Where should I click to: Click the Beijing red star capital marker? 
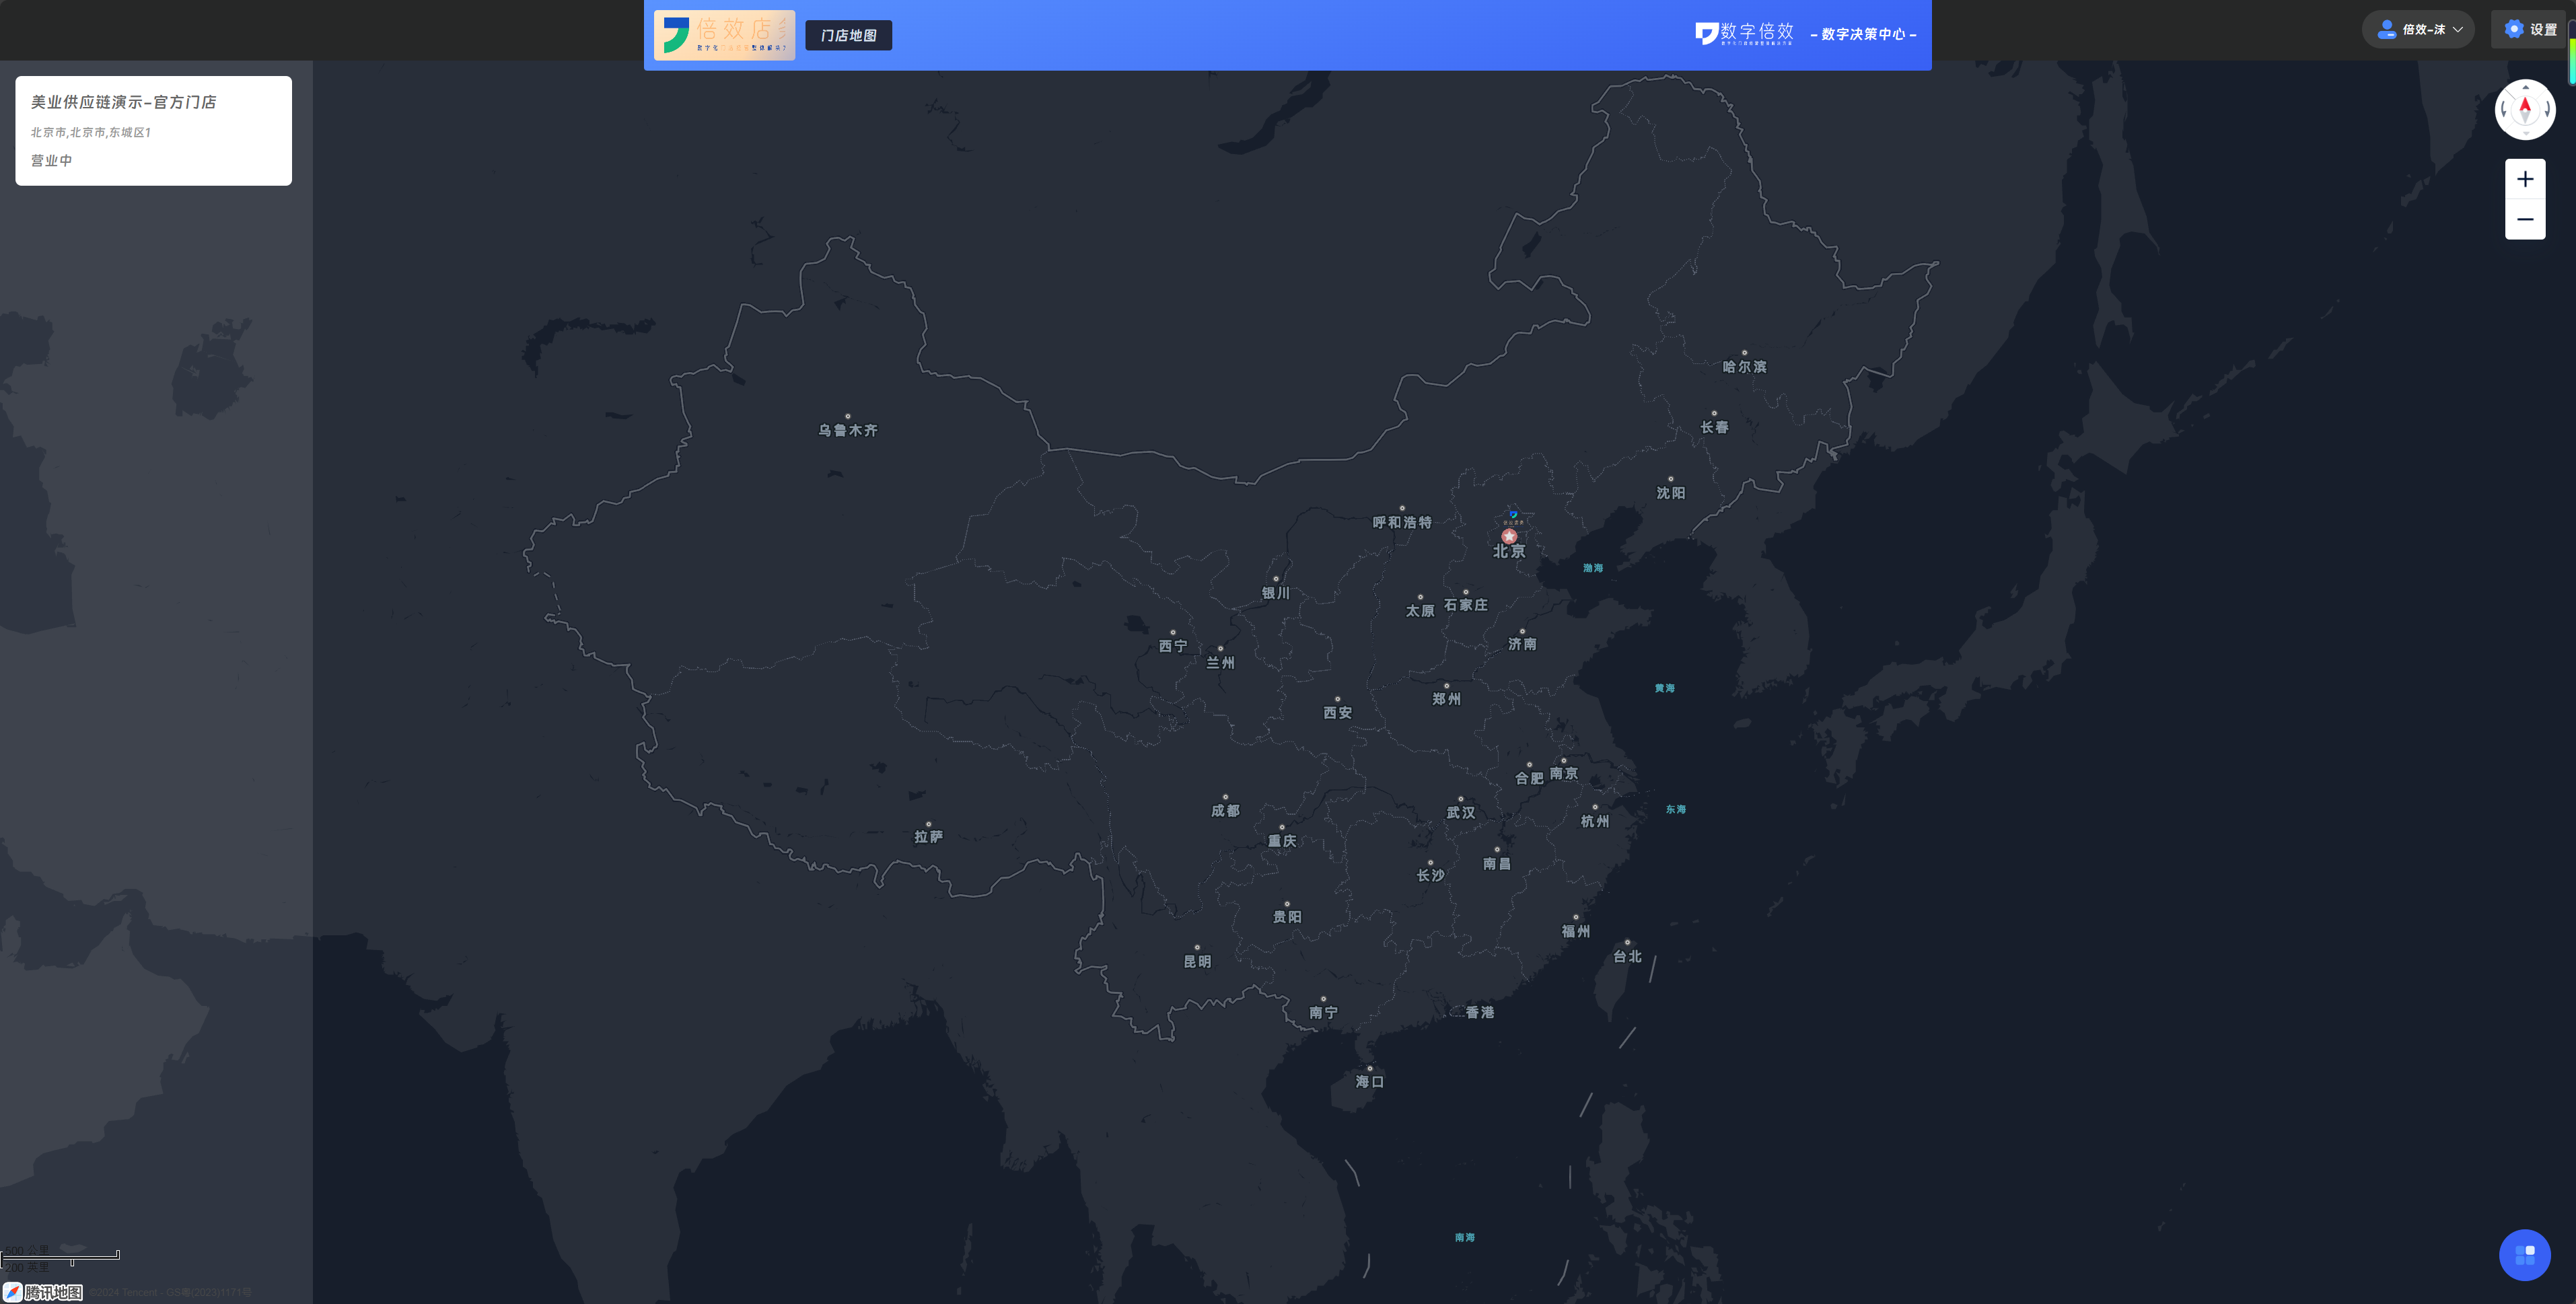pos(1509,536)
